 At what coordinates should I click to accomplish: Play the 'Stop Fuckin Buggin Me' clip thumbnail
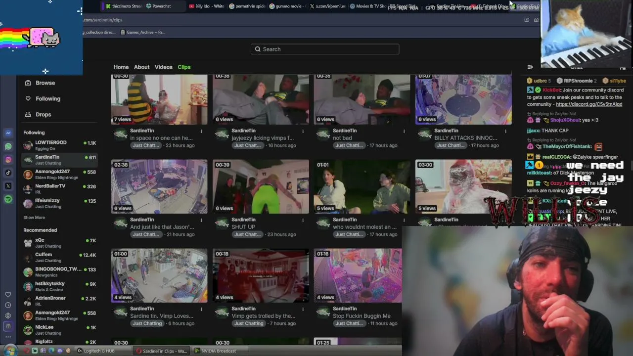coord(358,275)
